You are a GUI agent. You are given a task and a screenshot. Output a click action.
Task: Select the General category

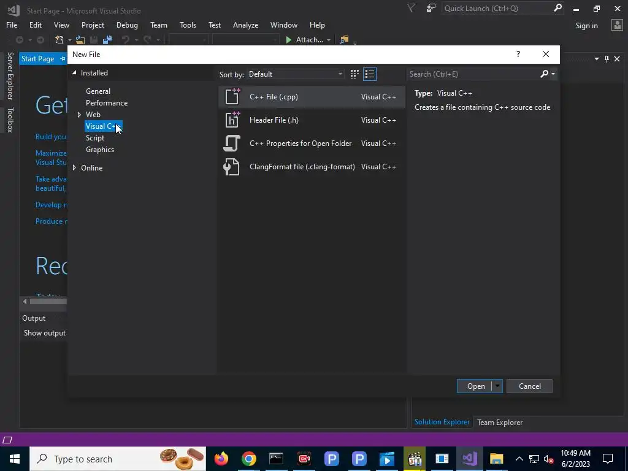(98, 91)
